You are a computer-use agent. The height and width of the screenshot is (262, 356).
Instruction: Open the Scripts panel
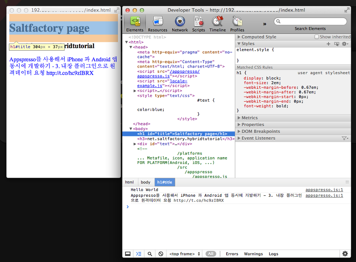pos(198,24)
